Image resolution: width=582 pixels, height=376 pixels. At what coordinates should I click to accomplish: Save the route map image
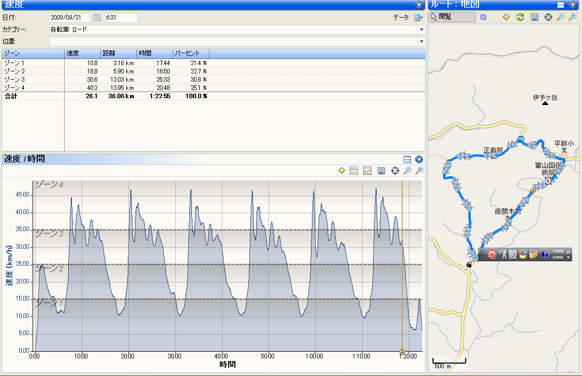click(x=534, y=17)
